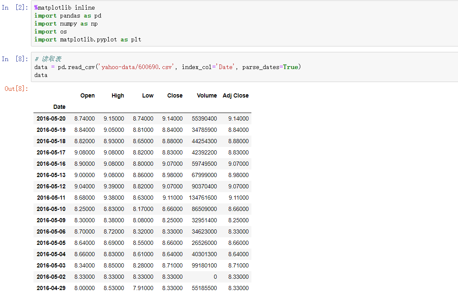Select the 2016-05-16 row label
Image resolution: width=458 pixels, height=293 pixels.
(51, 164)
